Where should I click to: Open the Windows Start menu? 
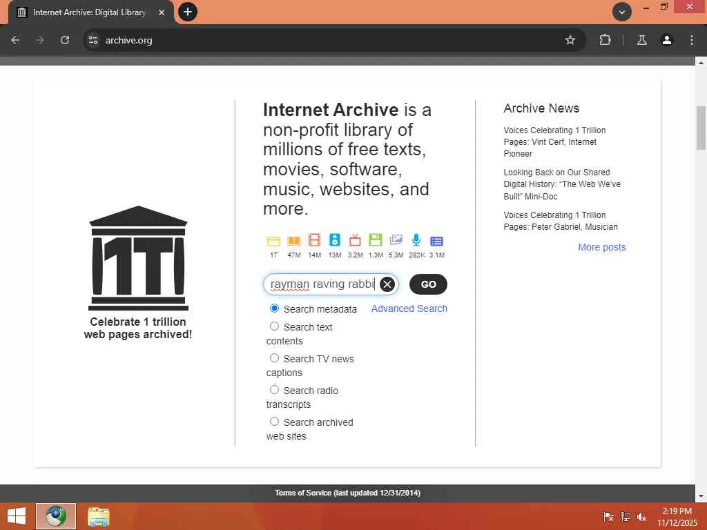pos(17,516)
